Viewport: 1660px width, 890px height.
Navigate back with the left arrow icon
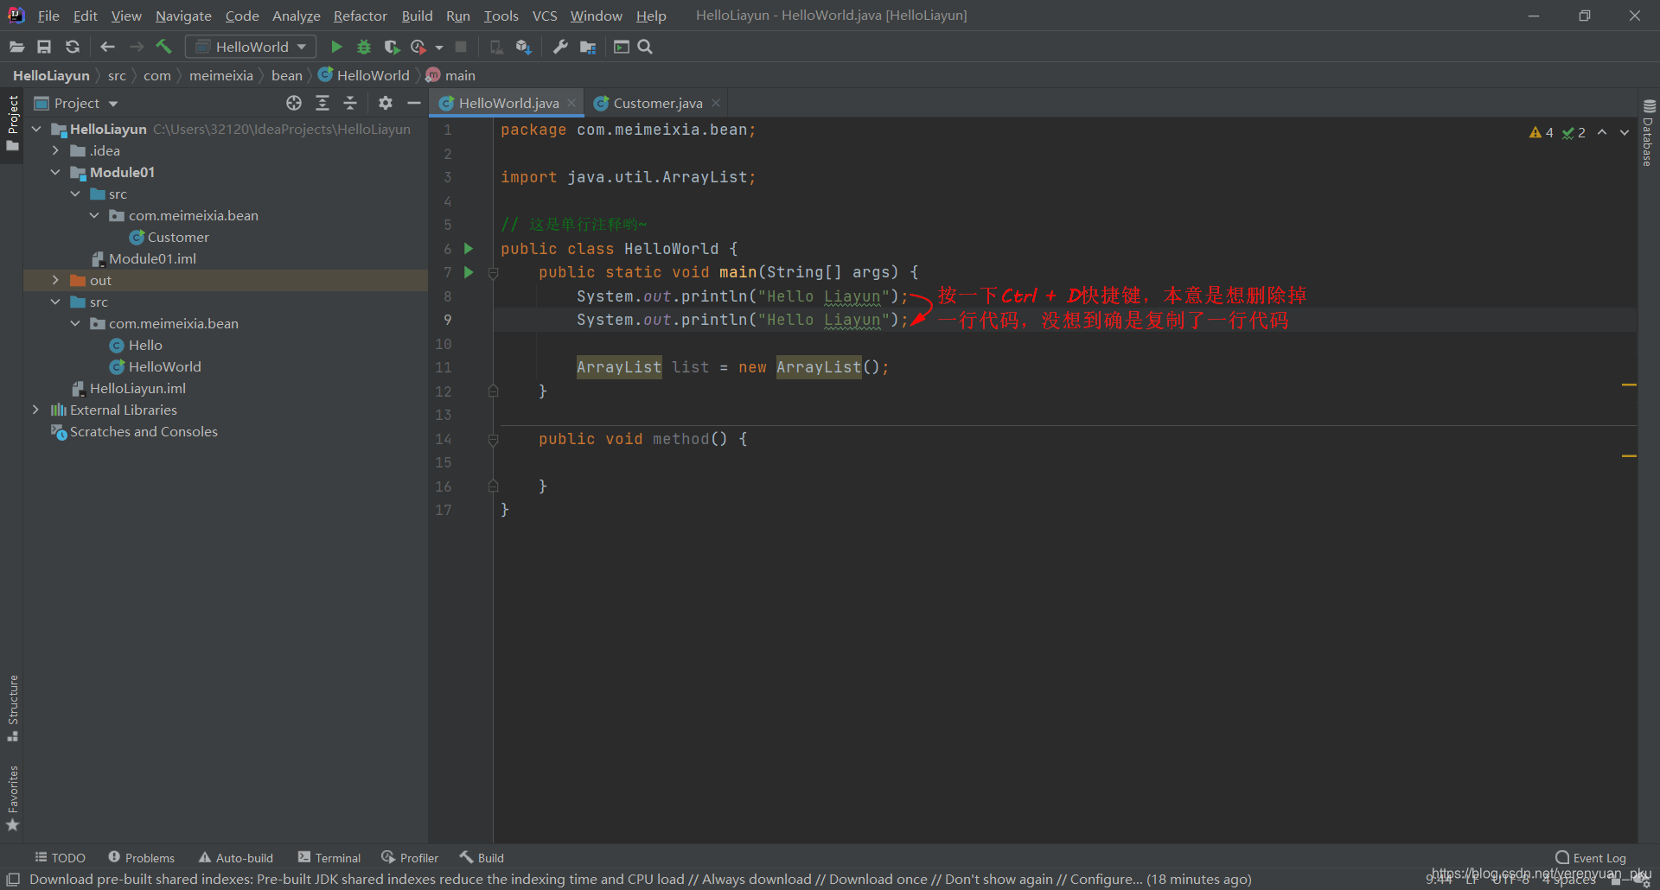(108, 47)
